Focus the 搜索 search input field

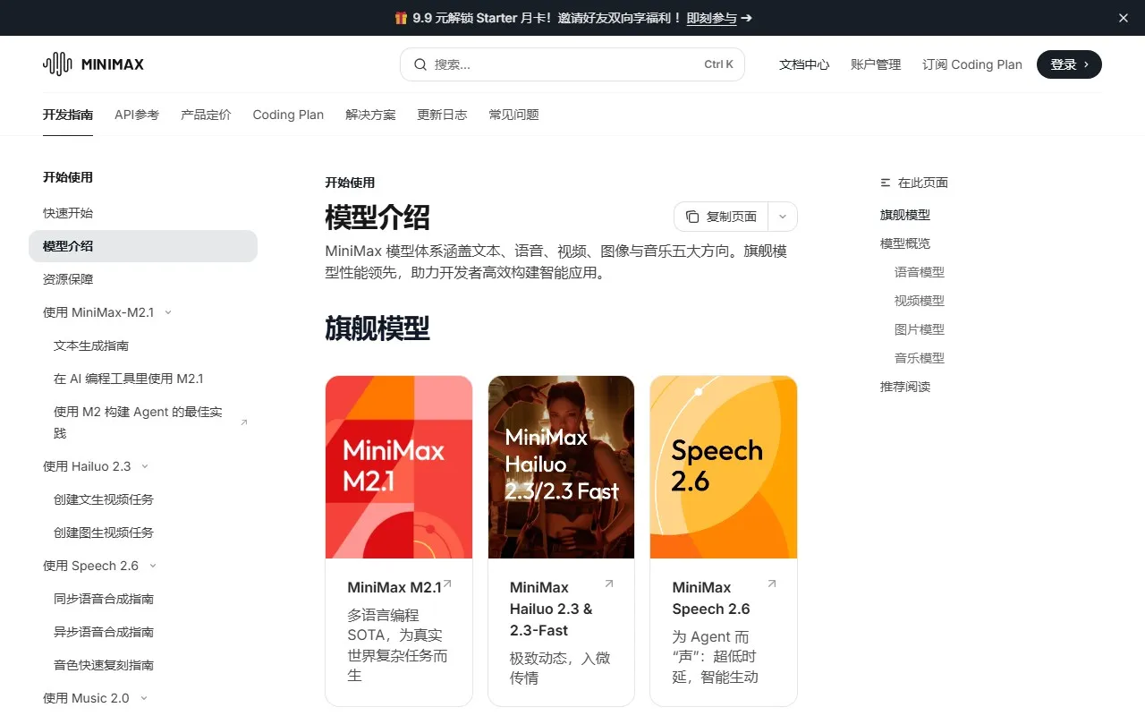(x=564, y=64)
